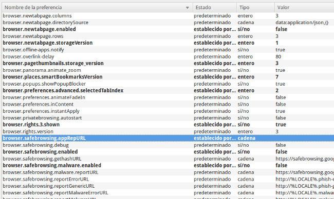Select browser.safebrowsing.malware.reportURL preference
334x199 pixels.
[168, 172]
